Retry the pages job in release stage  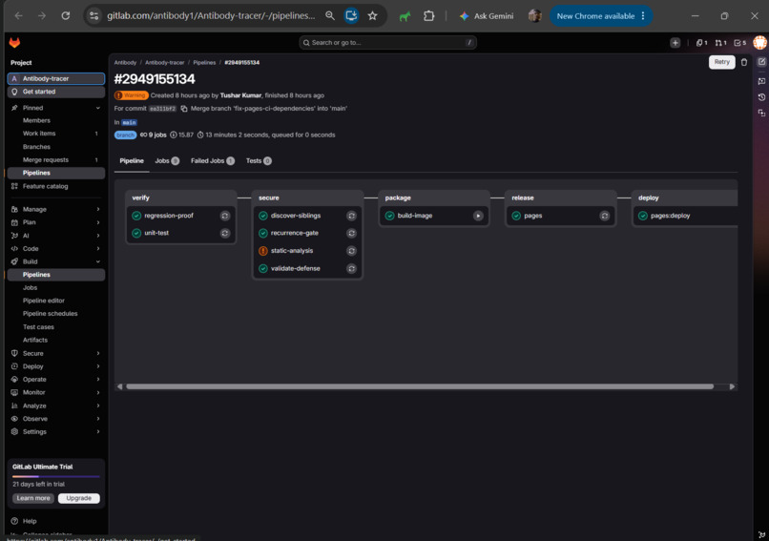[x=604, y=216]
